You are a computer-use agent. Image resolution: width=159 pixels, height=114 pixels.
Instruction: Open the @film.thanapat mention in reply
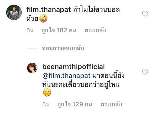coord(67,76)
